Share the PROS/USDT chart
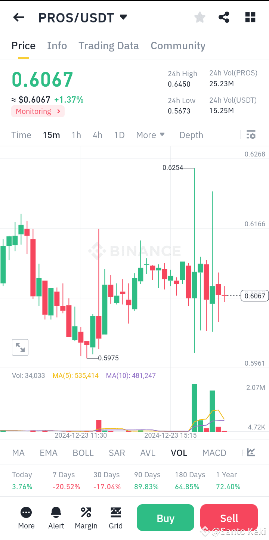This screenshot has width=269, height=540. point(224,17)
